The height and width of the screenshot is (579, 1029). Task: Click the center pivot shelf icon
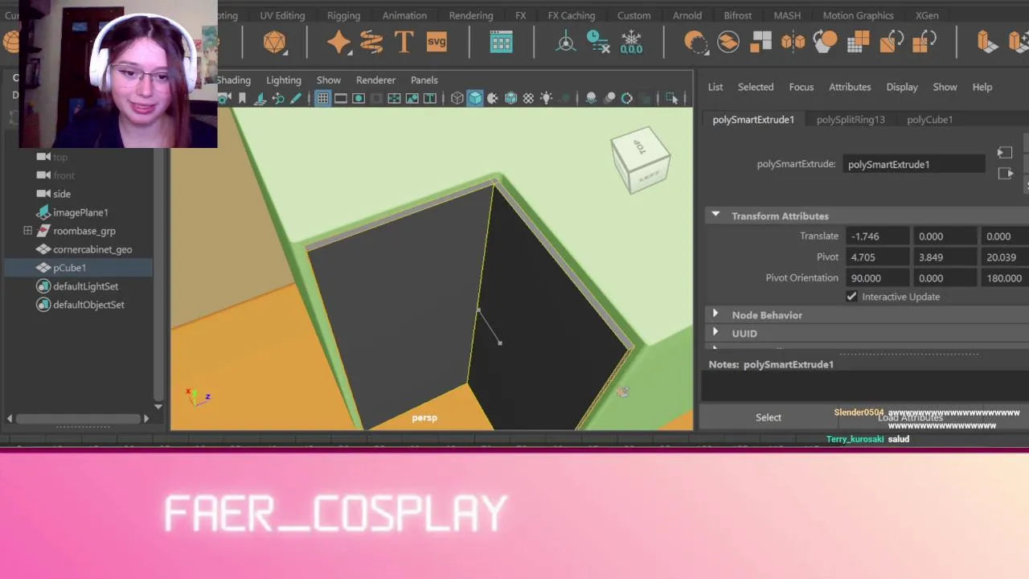566,42
